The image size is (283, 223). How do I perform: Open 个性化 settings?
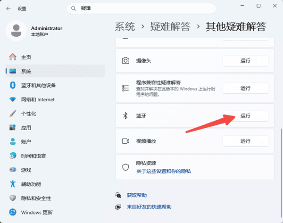(x=55, y=114)
